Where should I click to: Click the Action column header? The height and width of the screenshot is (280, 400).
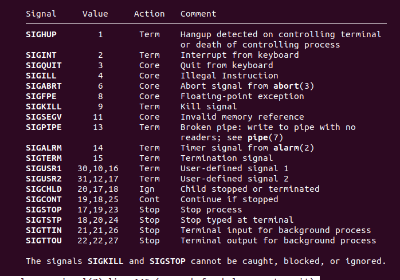149,14
